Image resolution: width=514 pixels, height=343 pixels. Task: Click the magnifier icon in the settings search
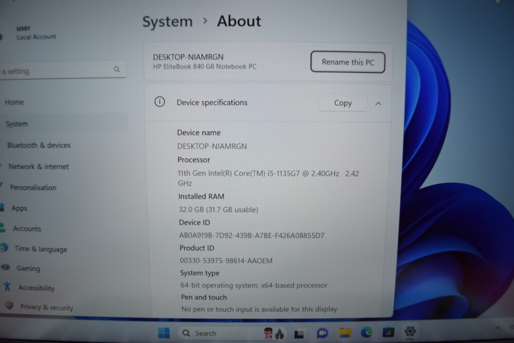[117, 69]
